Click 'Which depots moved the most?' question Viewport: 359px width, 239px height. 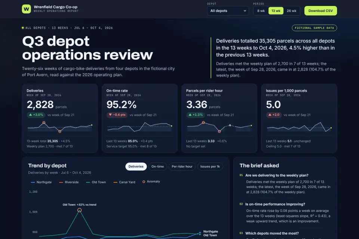coord(272,233)
